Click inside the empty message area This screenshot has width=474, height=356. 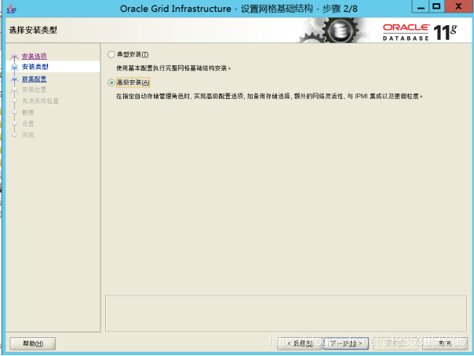tap(286, 314)
